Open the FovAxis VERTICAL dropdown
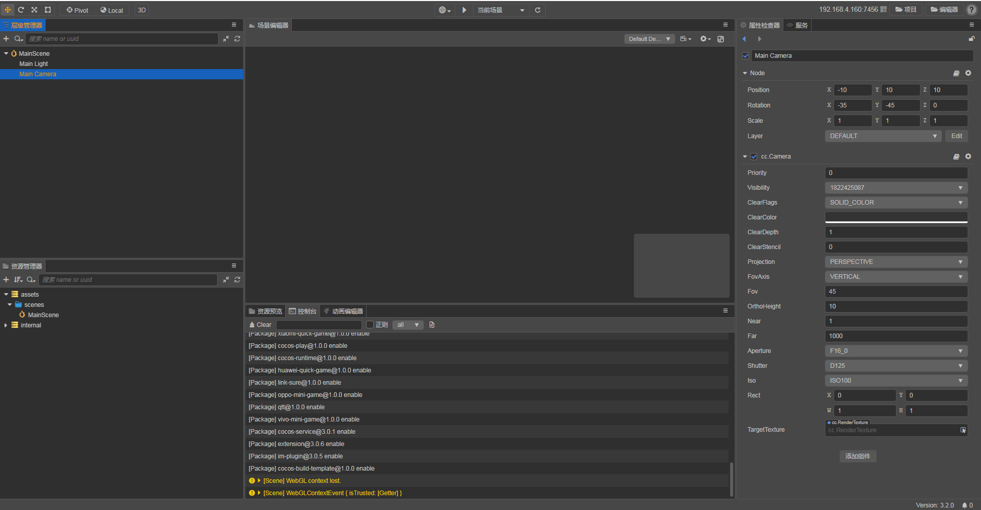 coord(896,277)
